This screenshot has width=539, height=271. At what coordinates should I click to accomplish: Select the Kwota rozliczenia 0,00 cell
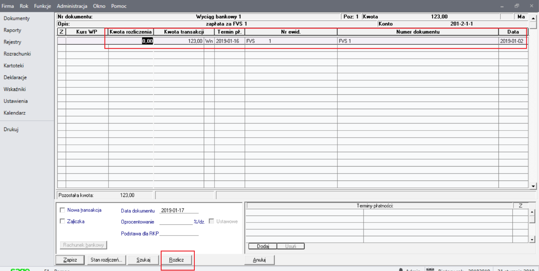pyautogui.click(x=131, y=41)
